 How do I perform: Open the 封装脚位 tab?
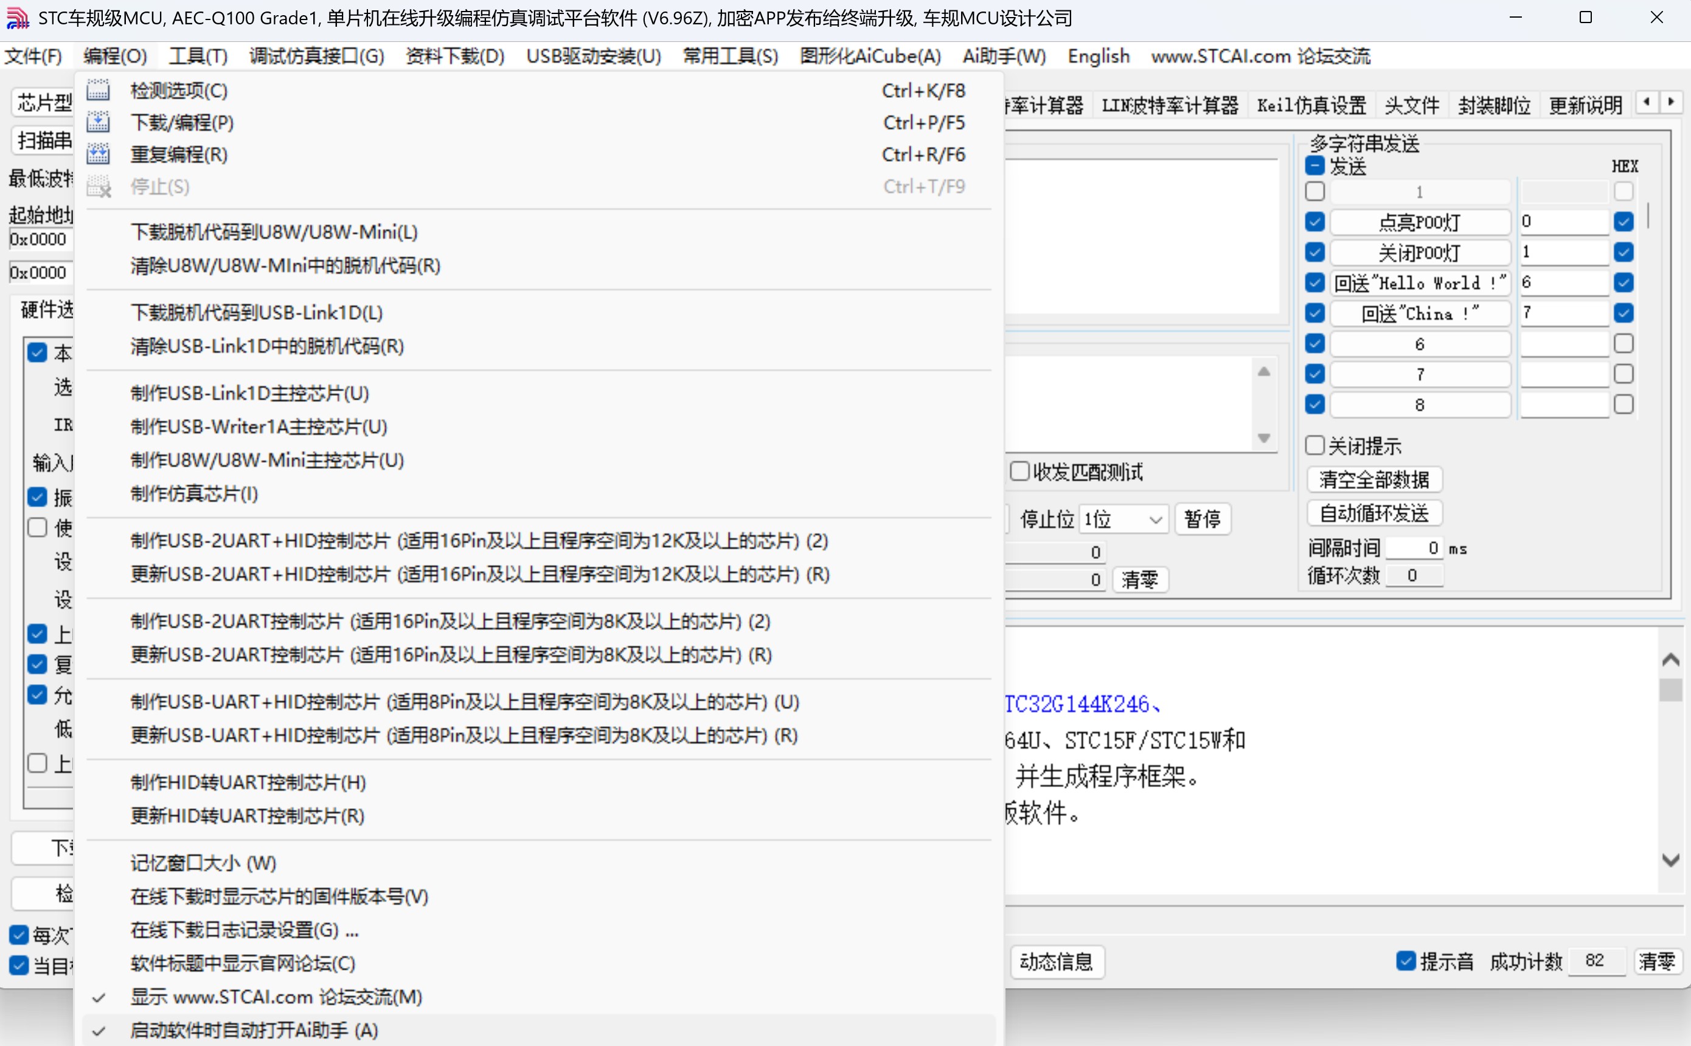(x=1494, y=105)
